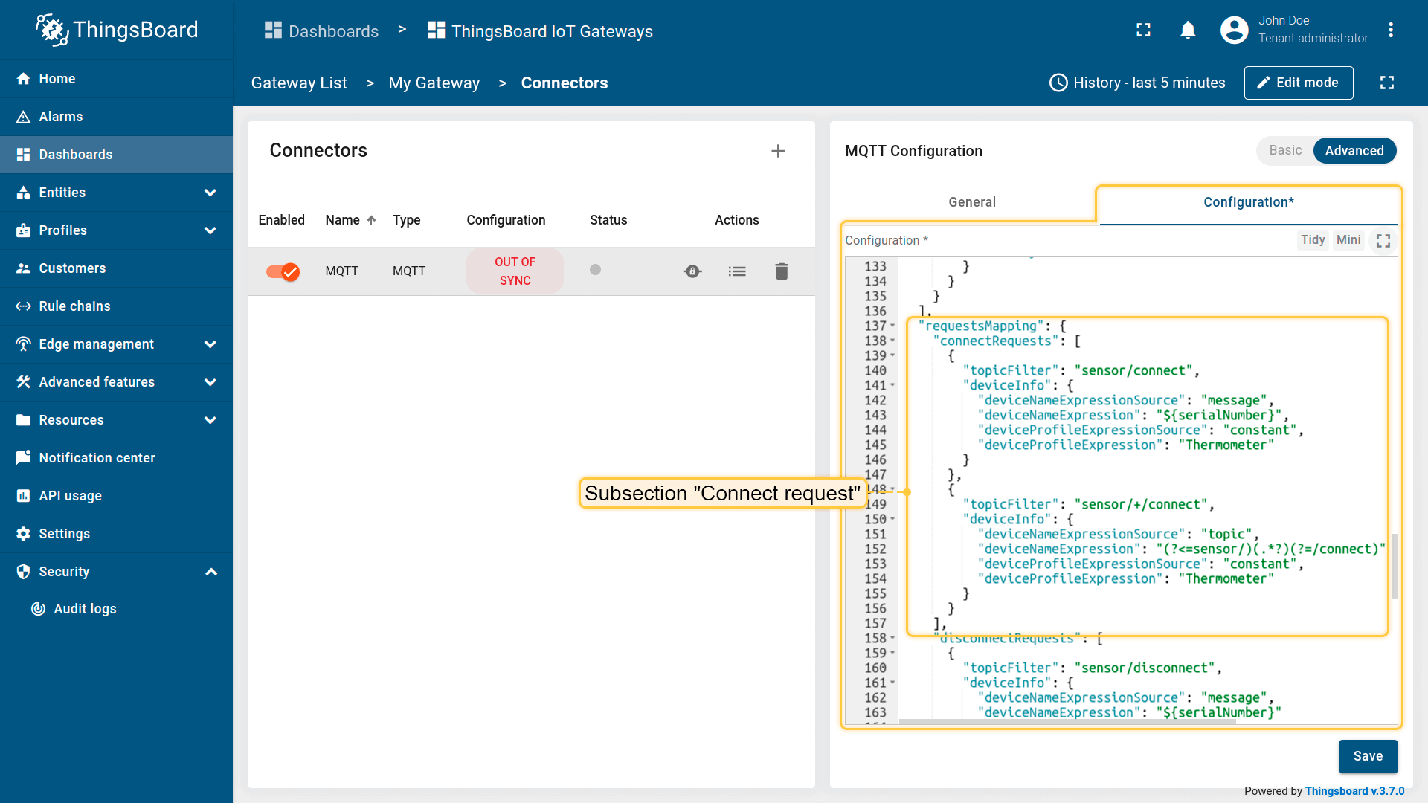Open the notifications bell
Viewport: 1428px width, 803px height.
1189,30
